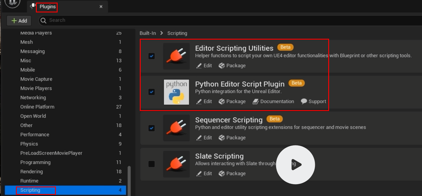Click the Sequencer Scripting title
The image size is (422, 196).
point(229,120)
